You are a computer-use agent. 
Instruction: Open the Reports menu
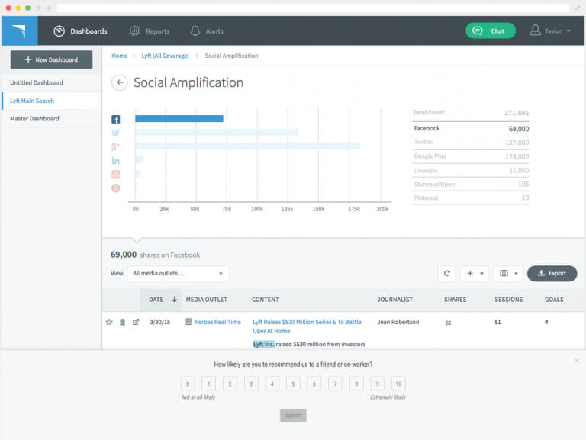click(149, 31)
